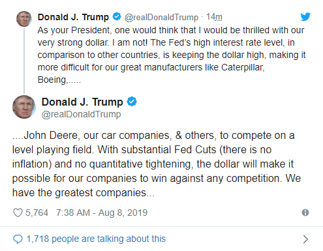Click the Twitter bird logo icon
The height and width of the screenshot is (251, 323).
[305, 17]
